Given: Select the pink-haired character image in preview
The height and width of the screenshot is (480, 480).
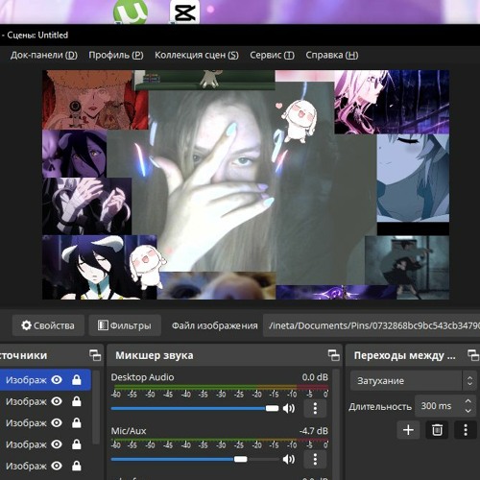Looking at the screenshot, I should pos(392,102).
